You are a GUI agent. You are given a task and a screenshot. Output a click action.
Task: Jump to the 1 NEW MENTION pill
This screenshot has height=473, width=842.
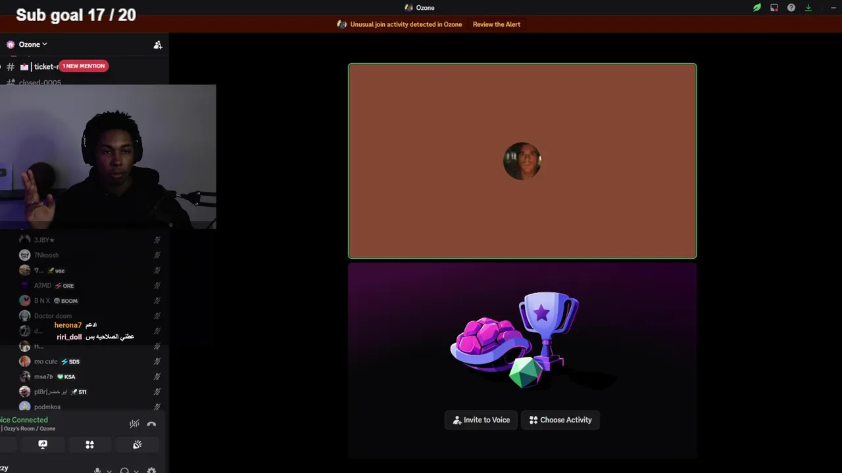point(84,66)
